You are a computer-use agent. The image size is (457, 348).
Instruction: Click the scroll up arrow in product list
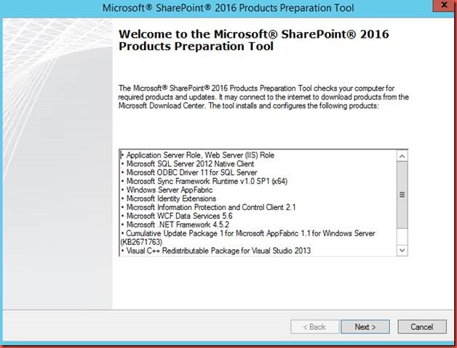pyautogui.click(x=402, y=156)
